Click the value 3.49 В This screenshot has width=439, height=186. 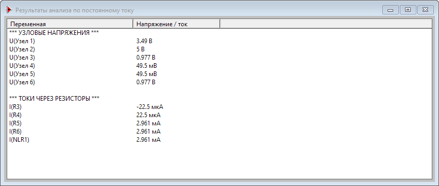click(x=144, y=41)
